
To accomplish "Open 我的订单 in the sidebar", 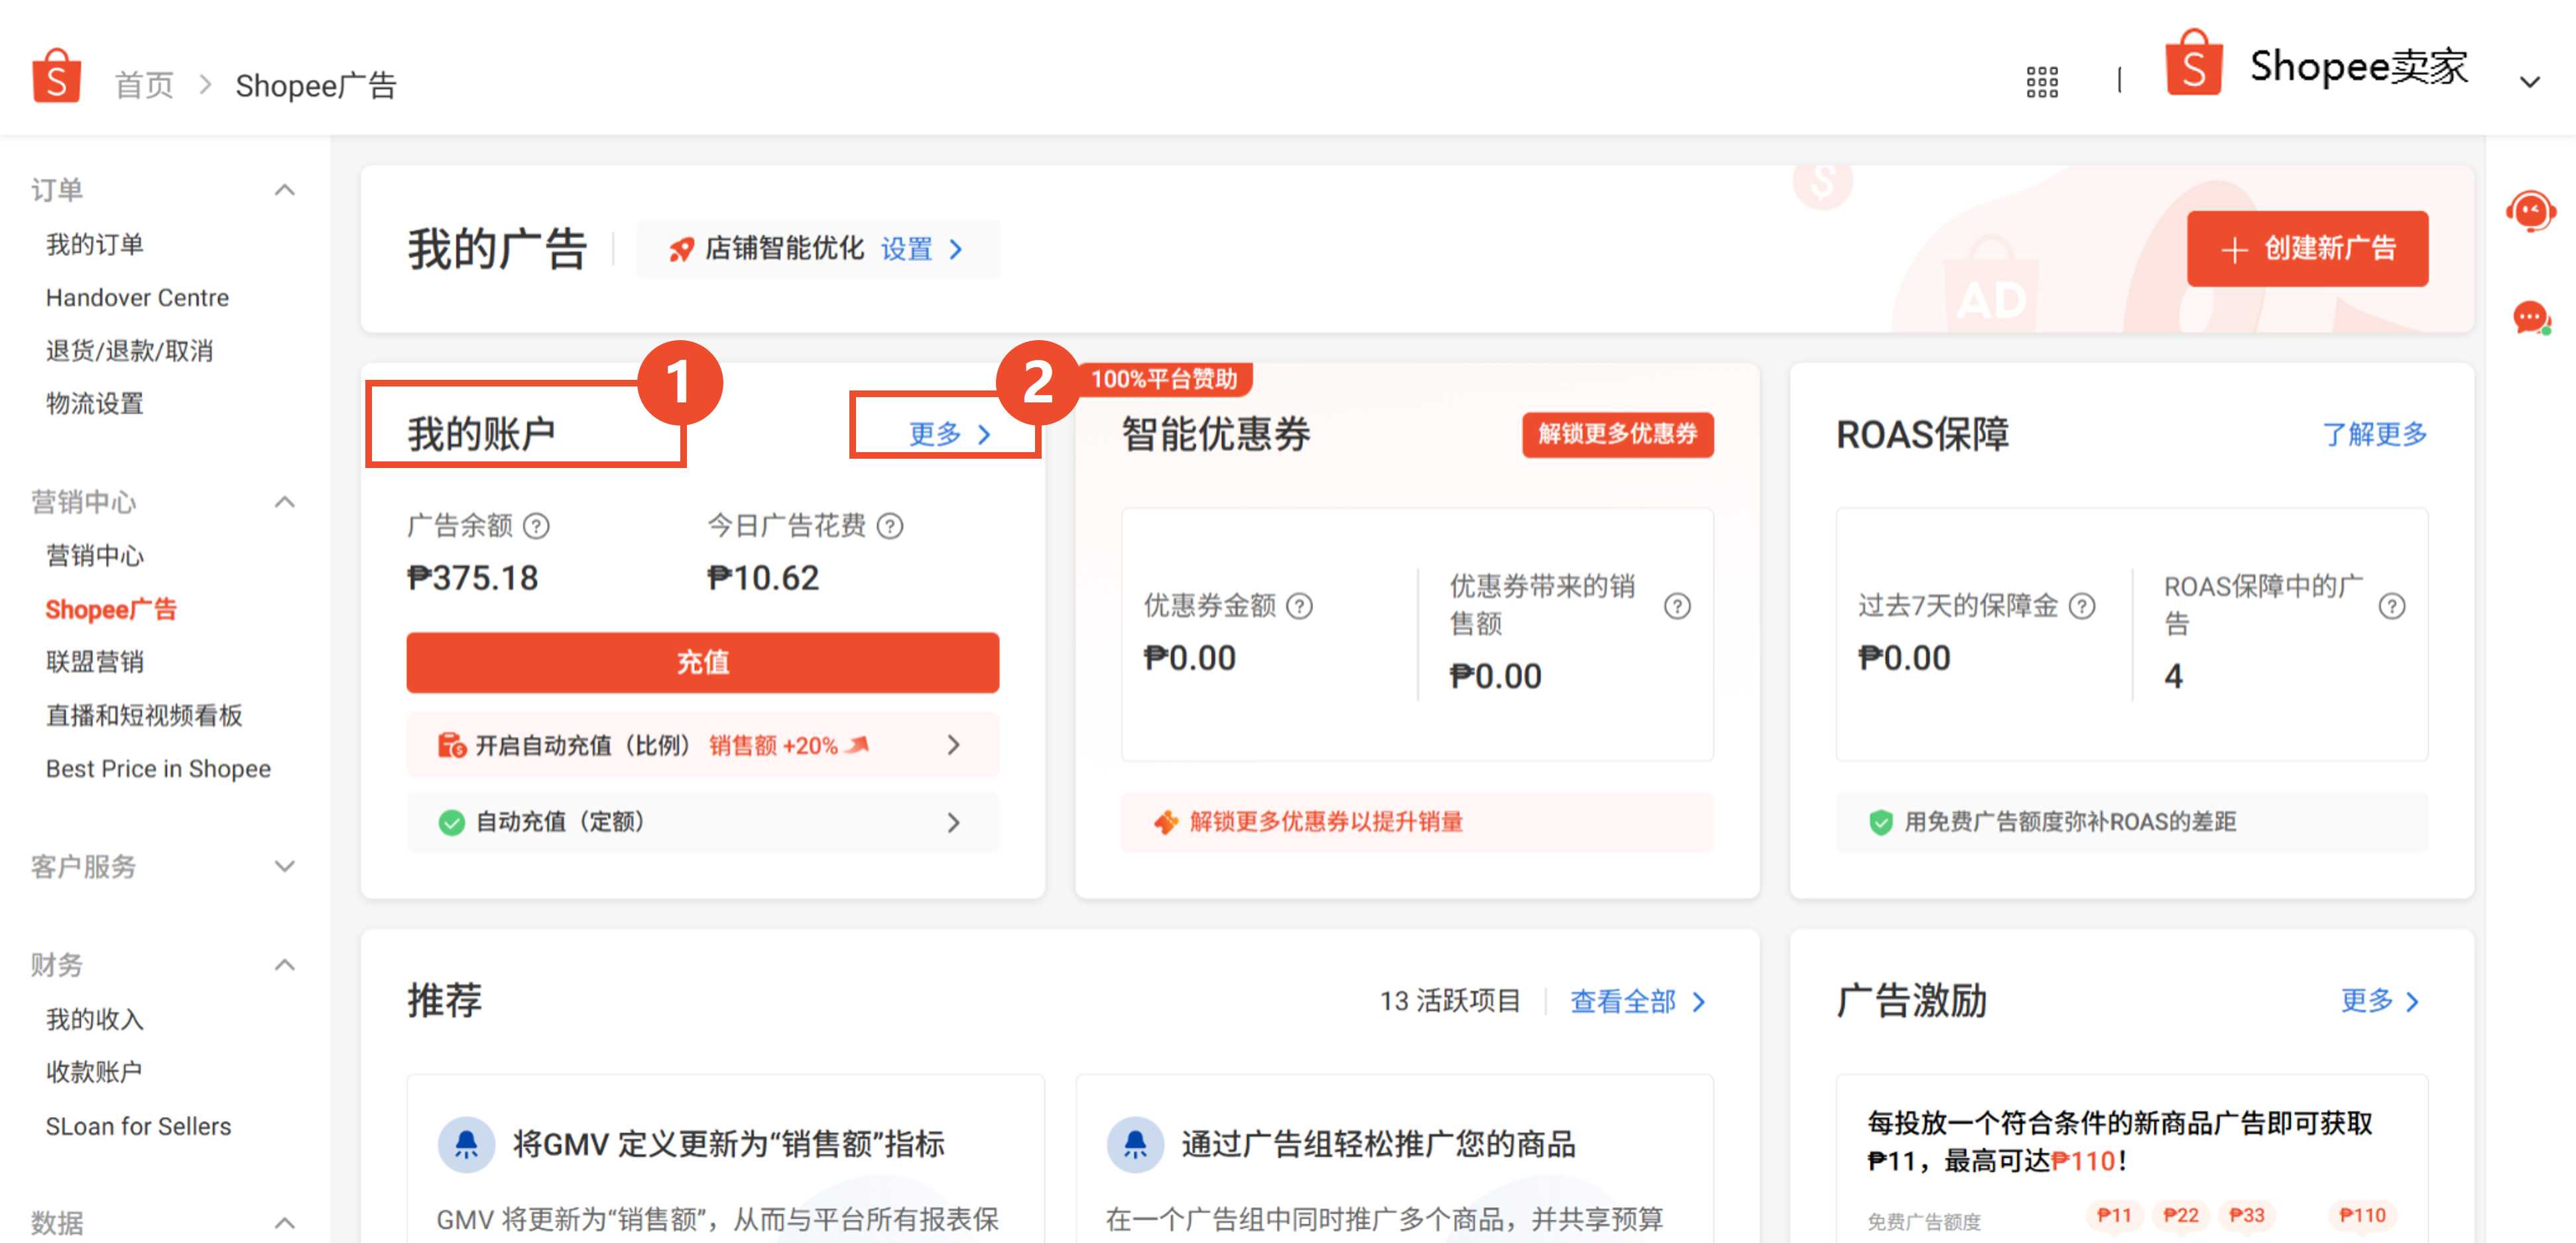I will click(x=95, y=244).
